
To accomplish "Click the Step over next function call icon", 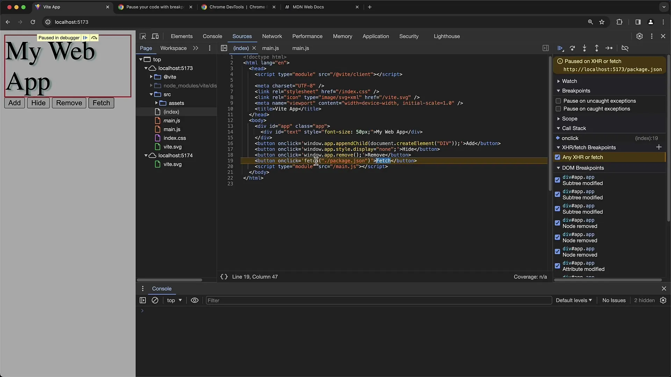I will click(572, 48).
